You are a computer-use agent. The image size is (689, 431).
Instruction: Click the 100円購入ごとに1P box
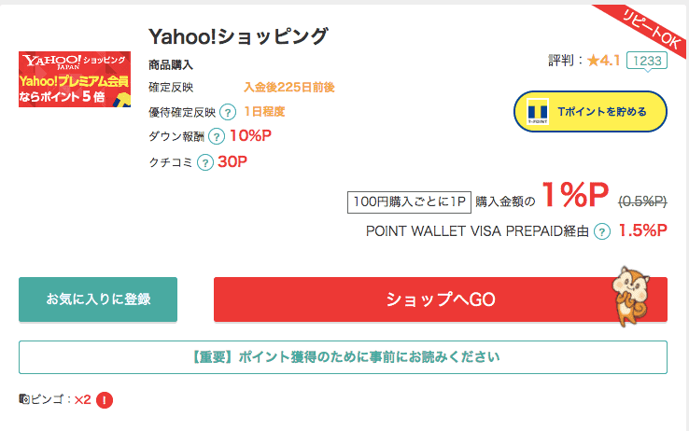click(408, 201)
